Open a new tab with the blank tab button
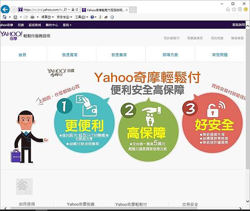This screenshot has height=211, width=250. (133, 10)
